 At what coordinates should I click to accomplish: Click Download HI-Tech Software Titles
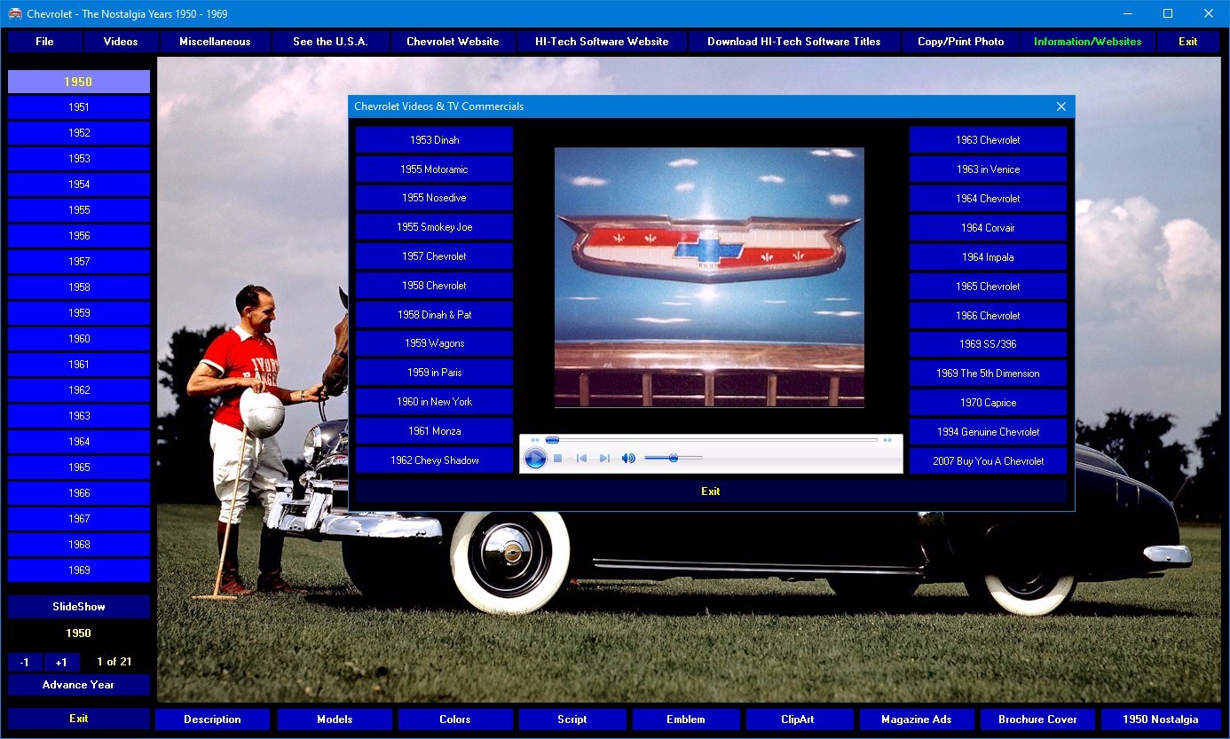point(794,42)
